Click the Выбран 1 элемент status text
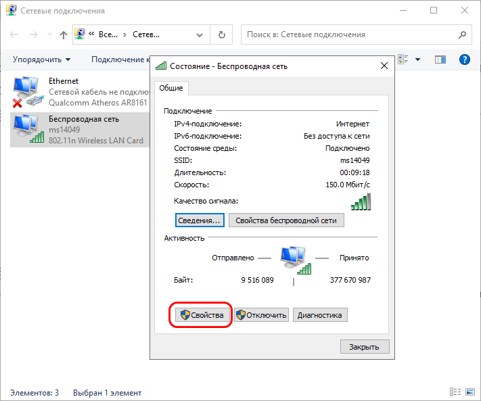Image resolution: width=481 pixels, height=401 pixels. click(x=107, y=393)
